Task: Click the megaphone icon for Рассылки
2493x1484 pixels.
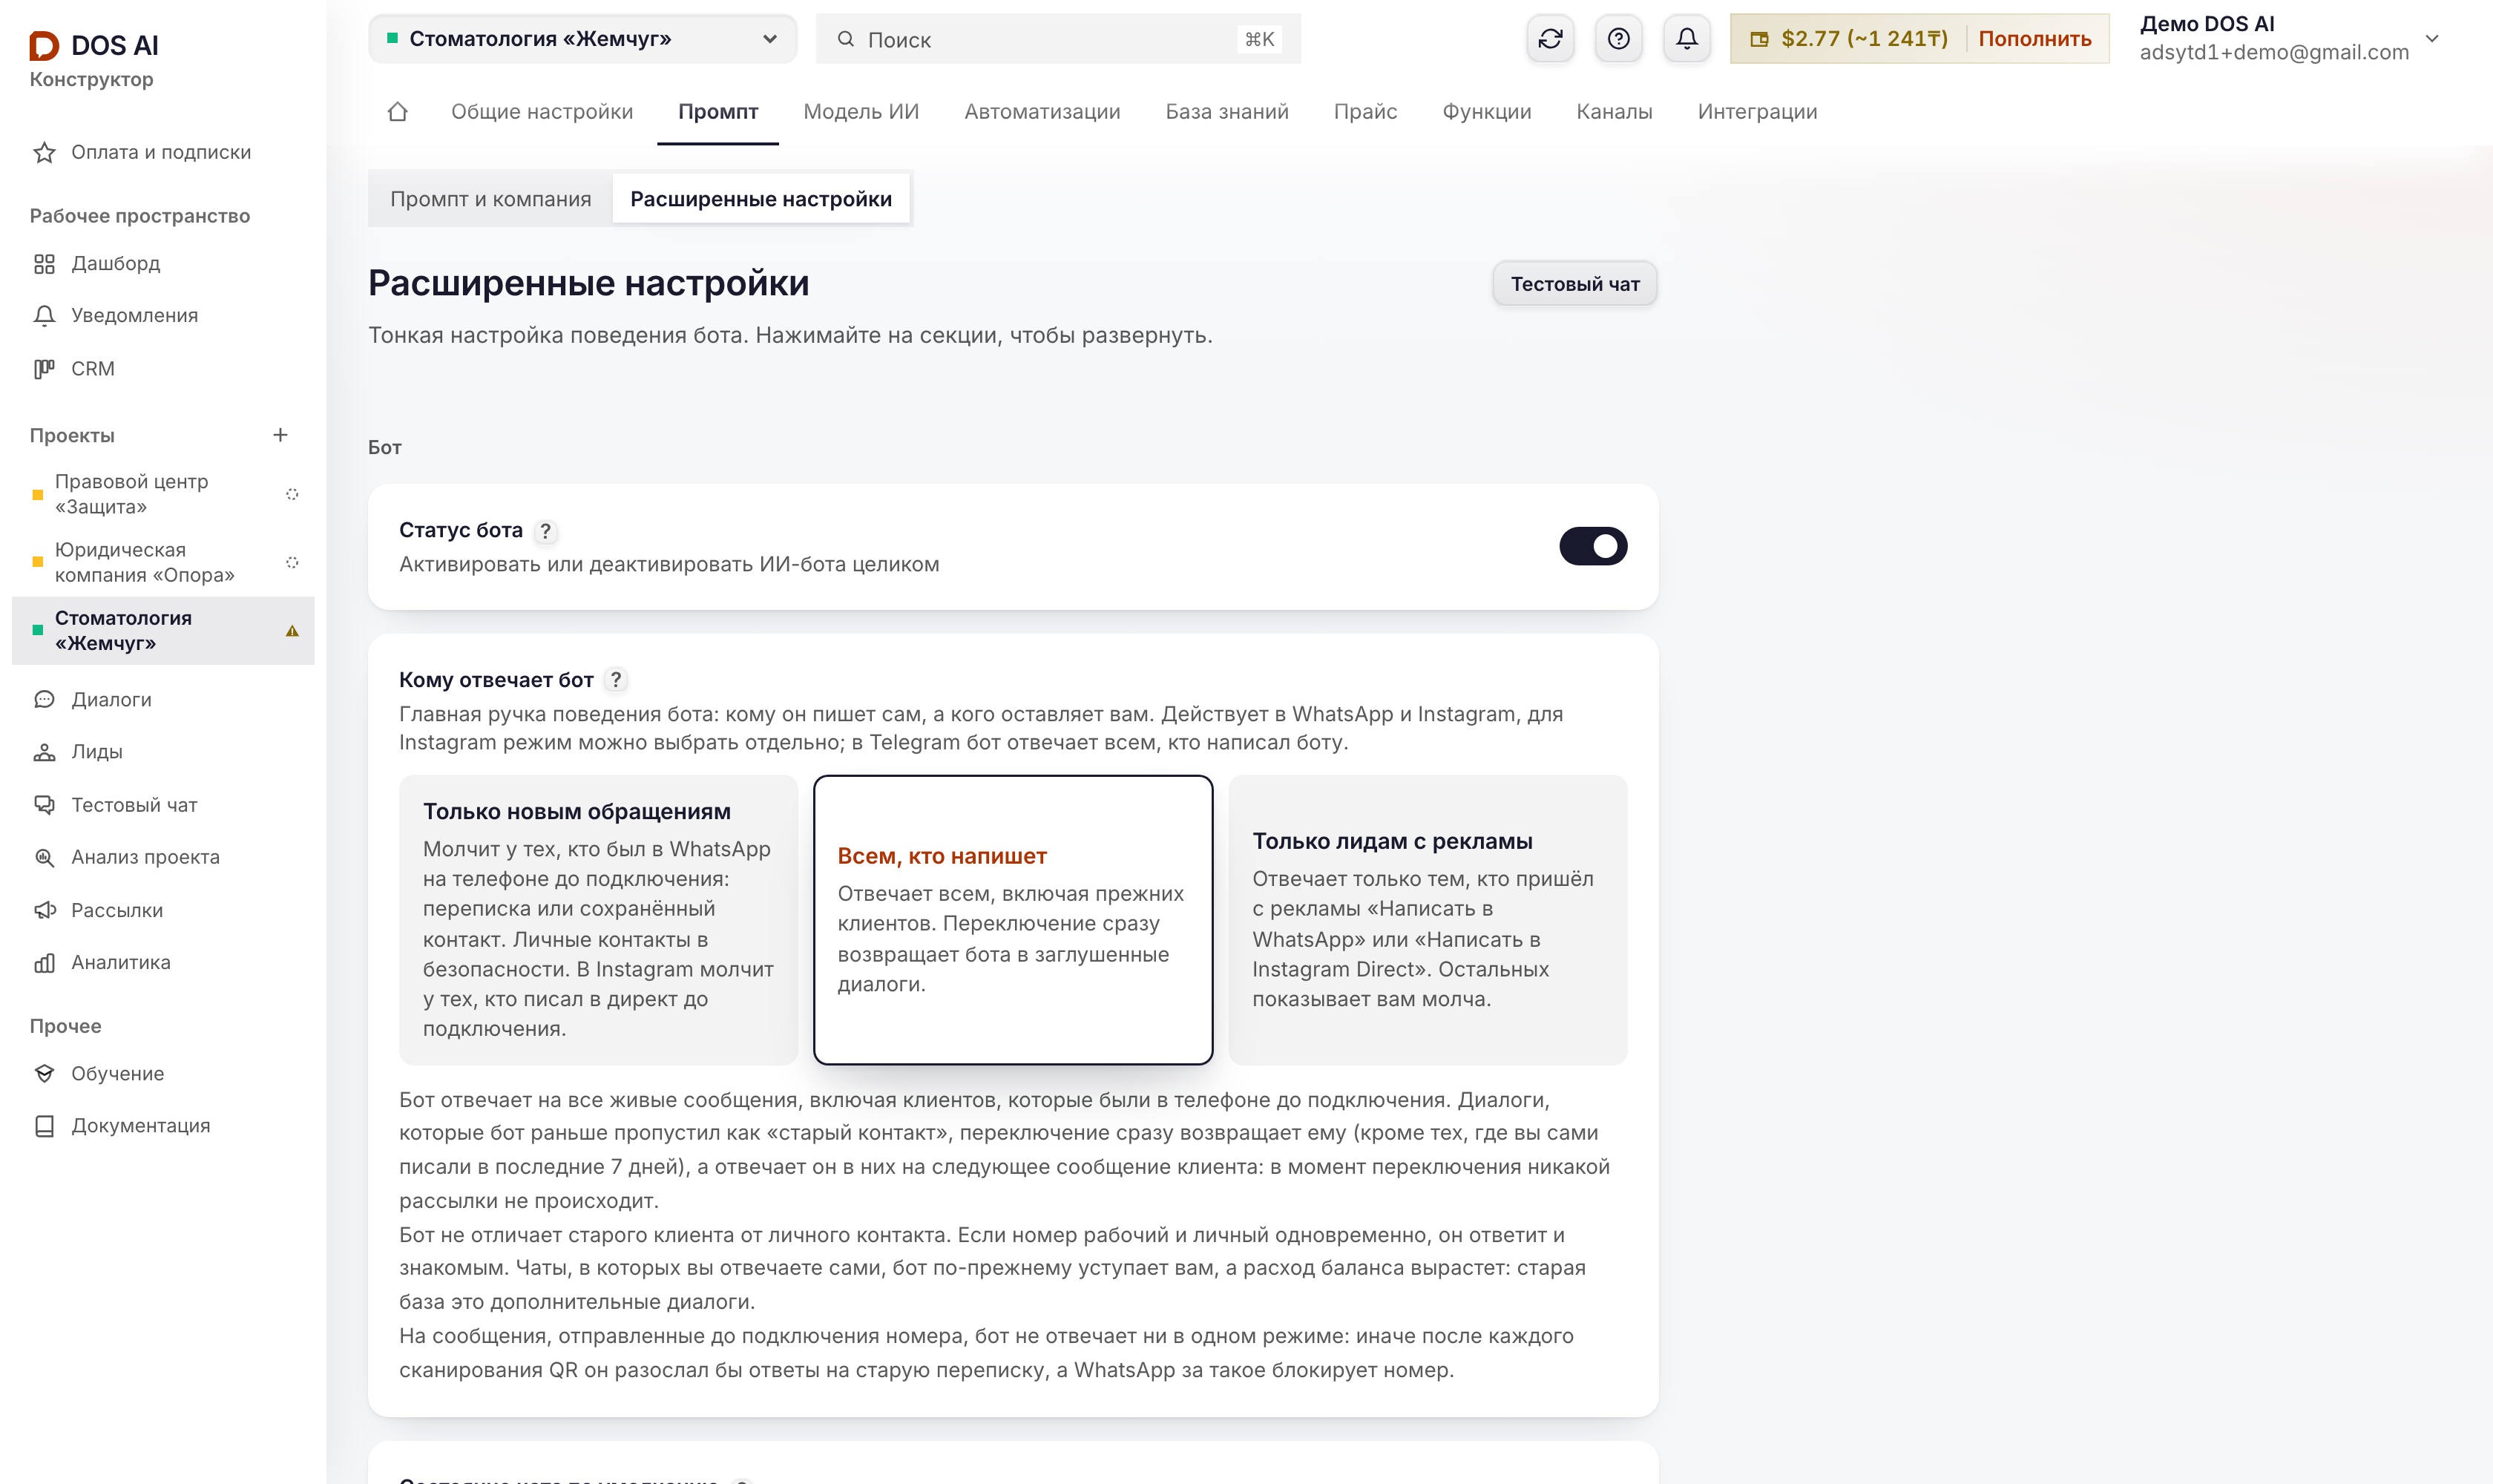Action: [x=44, y=910]
